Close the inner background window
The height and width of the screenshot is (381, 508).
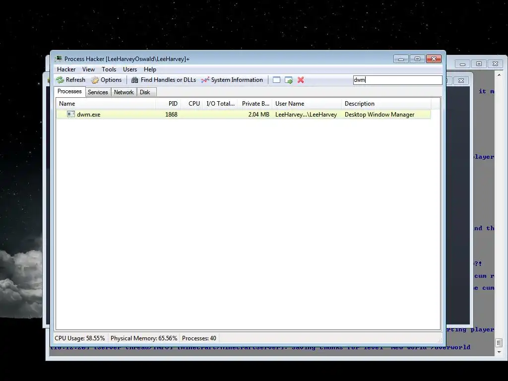[461, 80]
